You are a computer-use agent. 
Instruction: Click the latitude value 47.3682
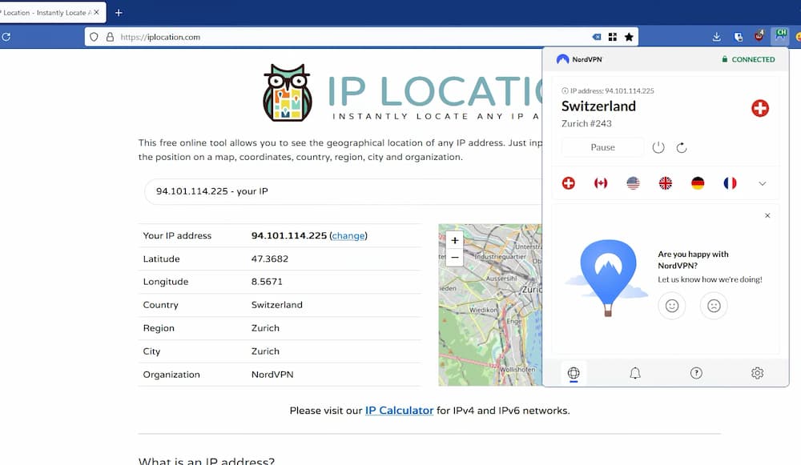(x=270, y=259)
